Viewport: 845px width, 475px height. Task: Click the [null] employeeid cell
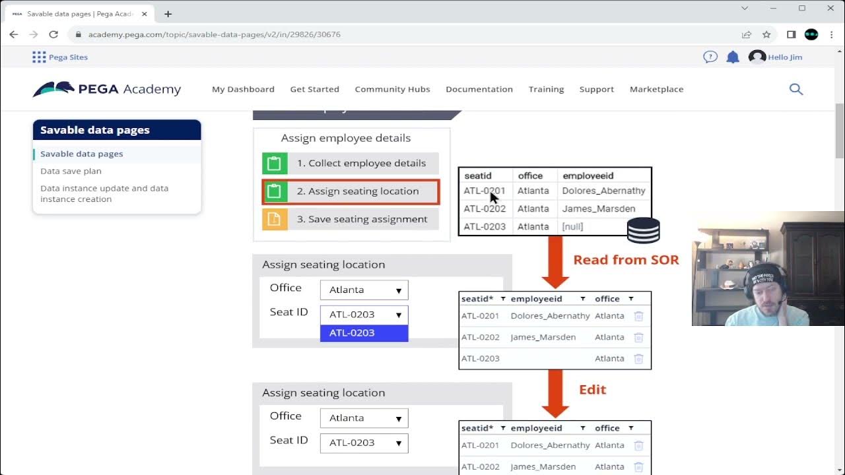(x=572, y=226)
